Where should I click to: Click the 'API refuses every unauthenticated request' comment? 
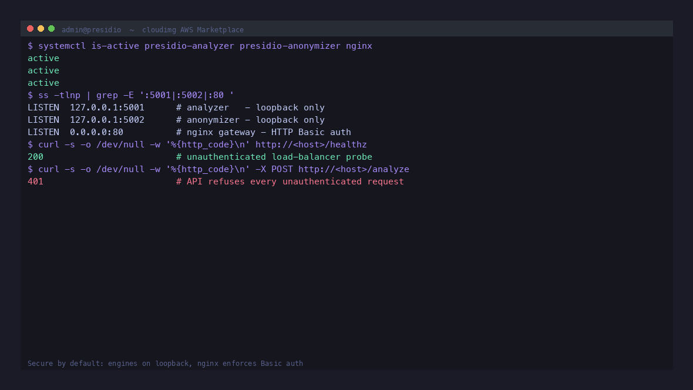[290, 181]
